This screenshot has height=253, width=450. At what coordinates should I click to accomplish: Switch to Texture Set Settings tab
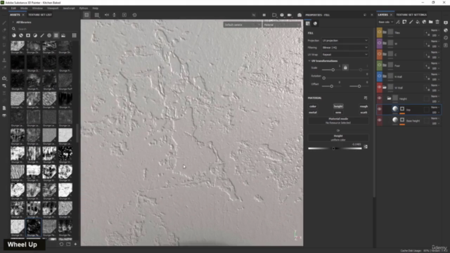coord(411,15)
